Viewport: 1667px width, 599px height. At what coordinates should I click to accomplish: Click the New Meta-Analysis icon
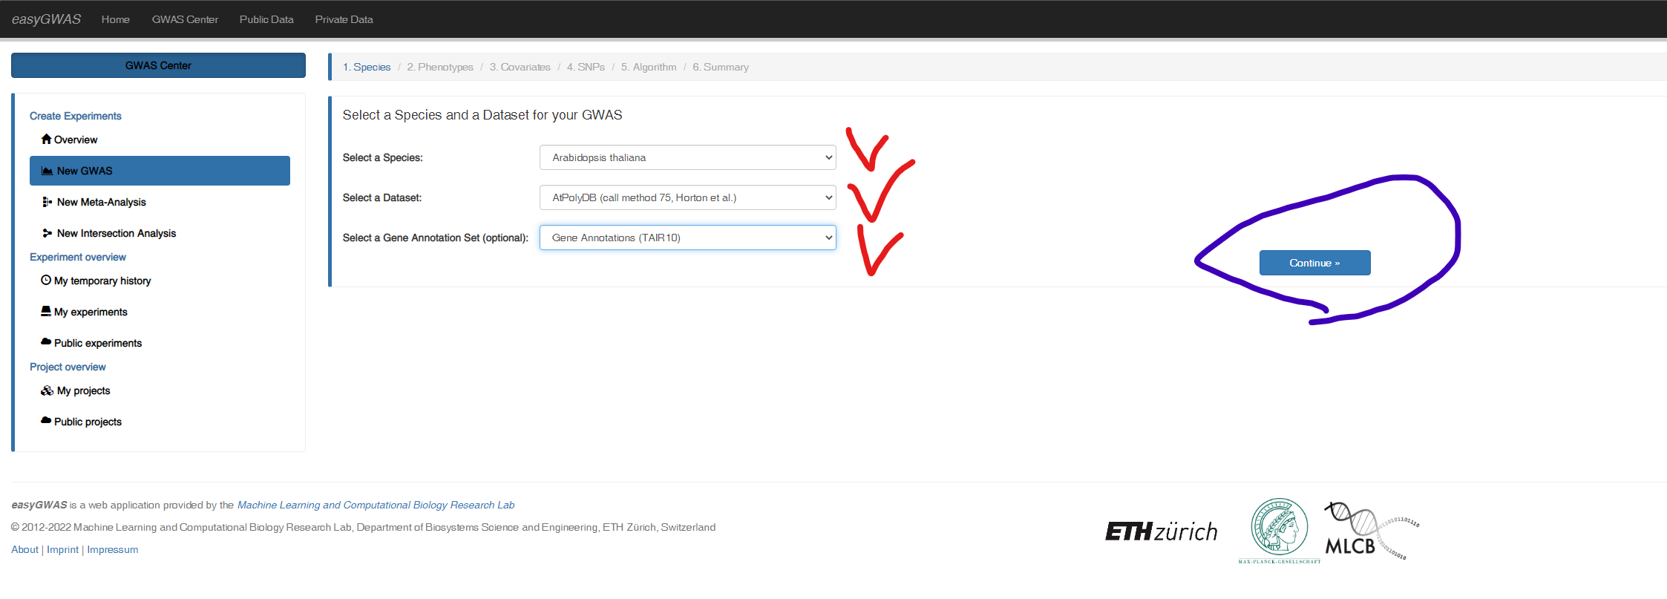(48, 202)
